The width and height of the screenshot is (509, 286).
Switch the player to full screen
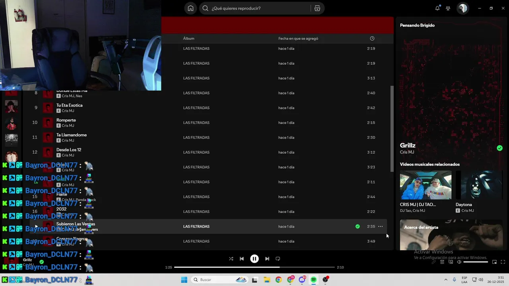pyautogui.click(x=503, y=262)
